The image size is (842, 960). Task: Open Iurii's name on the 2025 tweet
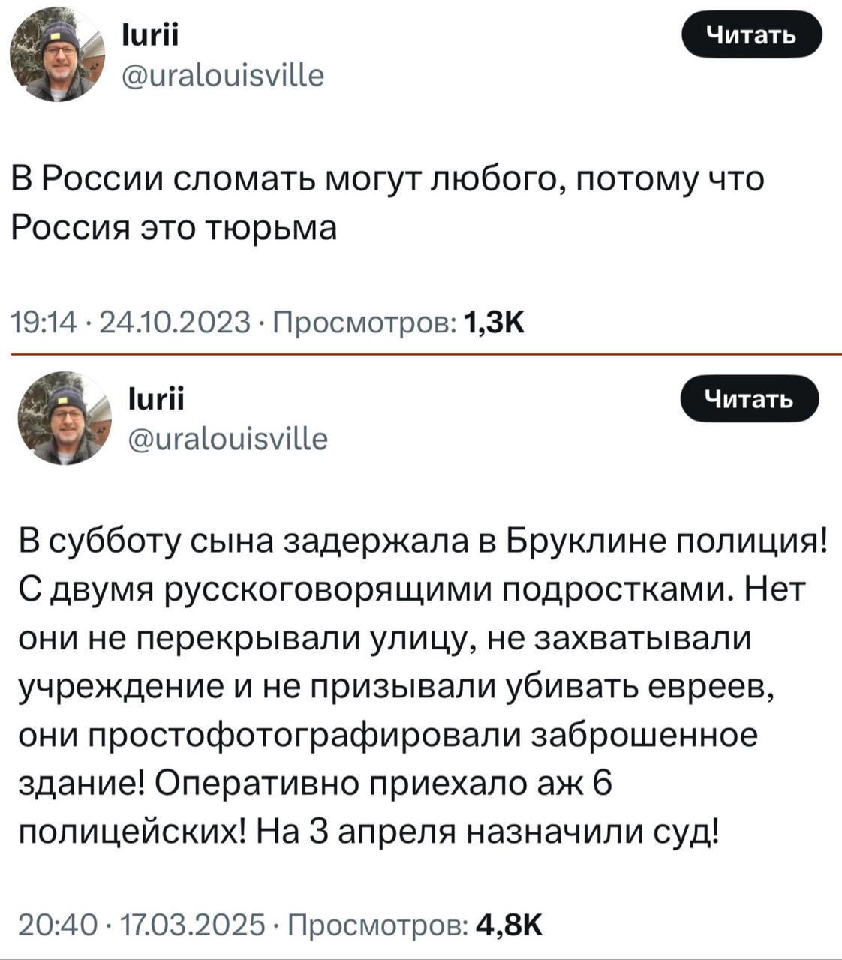(x=146, y=400)
